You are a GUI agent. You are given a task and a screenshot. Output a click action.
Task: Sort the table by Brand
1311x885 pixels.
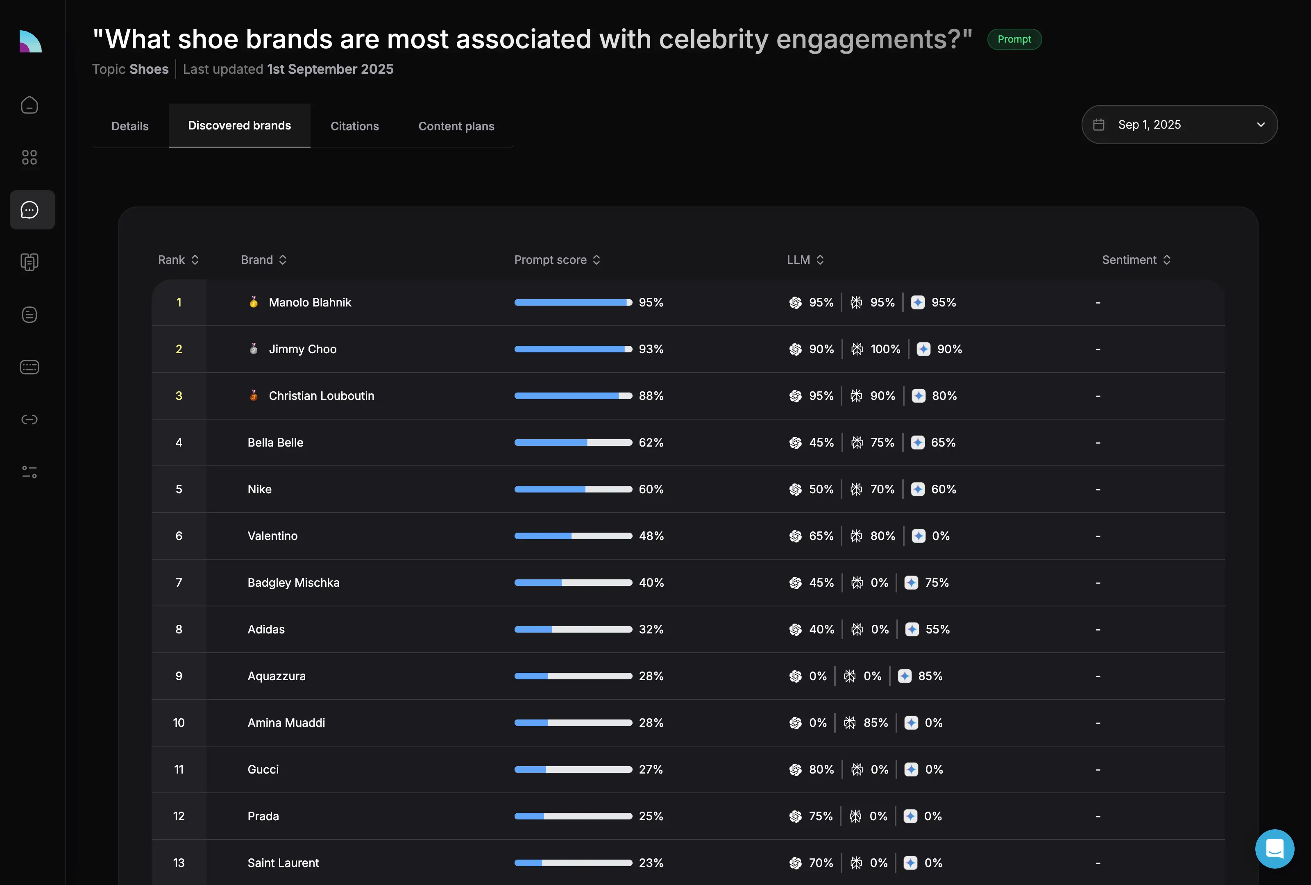264,259
